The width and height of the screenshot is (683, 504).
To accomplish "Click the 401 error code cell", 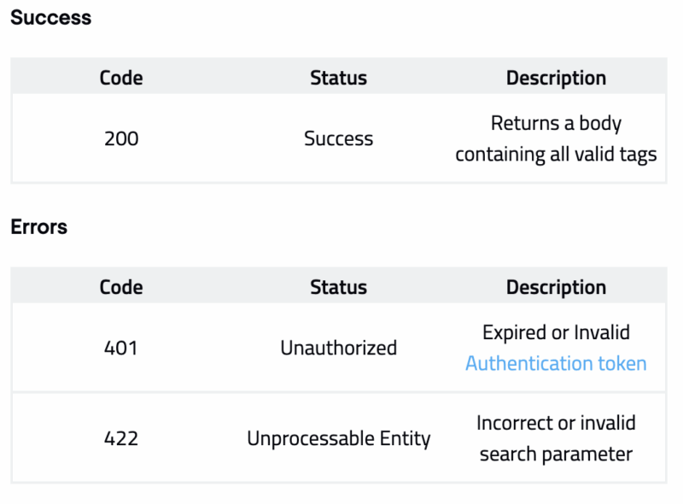I will click(121, 348).
